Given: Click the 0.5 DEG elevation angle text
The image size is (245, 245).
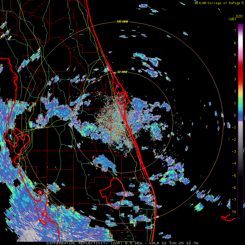Looking at the screenshot, I should tap(133, 243).
